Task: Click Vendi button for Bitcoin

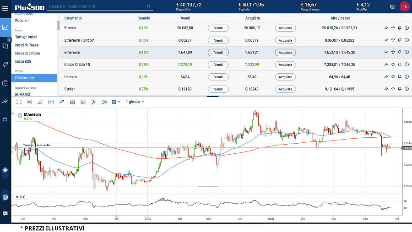Action: click(218, 28)
